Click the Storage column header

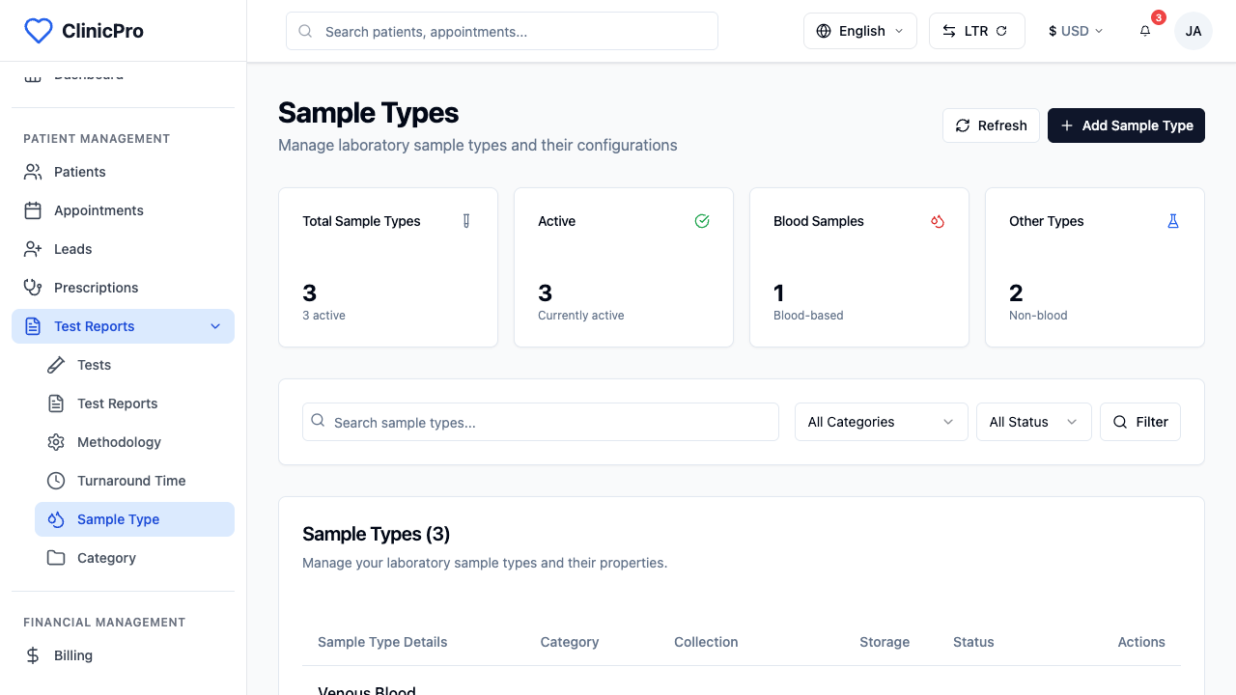(885, 642)
